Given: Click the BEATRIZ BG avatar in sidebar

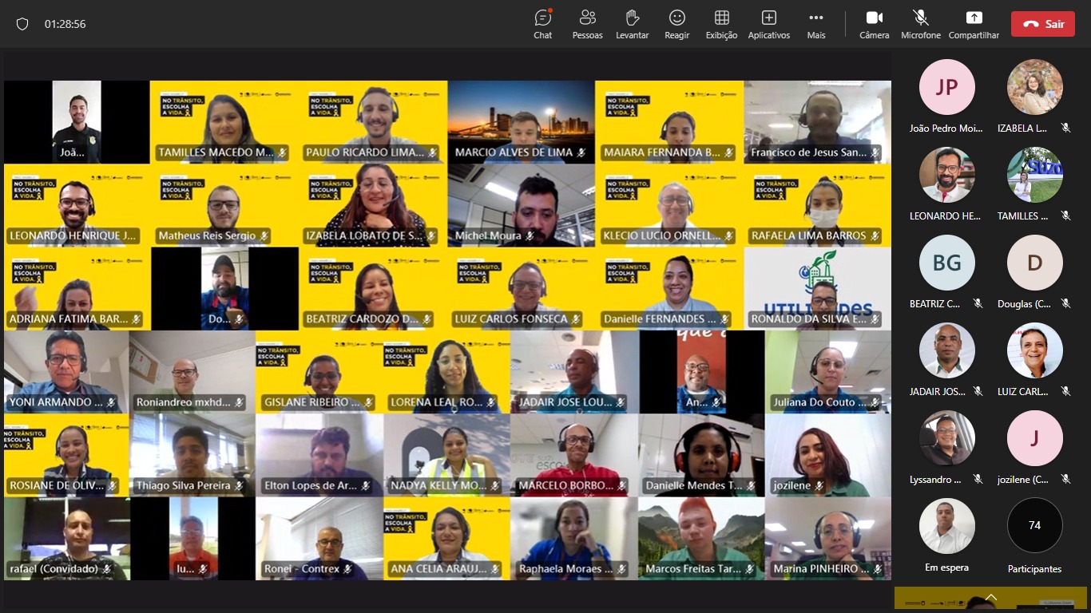Looking at the screenshot, I should 946,263.
